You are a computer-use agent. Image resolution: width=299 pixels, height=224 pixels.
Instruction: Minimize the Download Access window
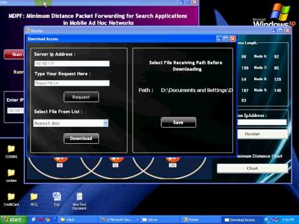[x=219, y=39]
